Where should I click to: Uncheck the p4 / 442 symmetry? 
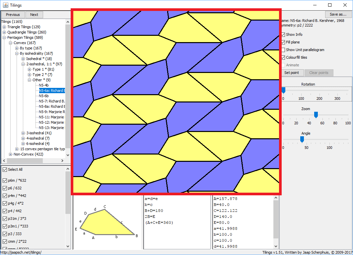coord(5,211)
